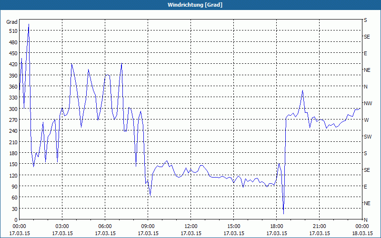Screen dimensions: 381x238
Task: Pick the 420 y-axis tick label
Action: 13,64
